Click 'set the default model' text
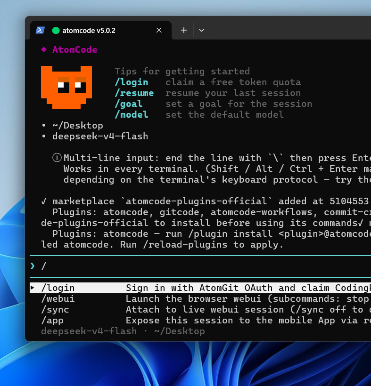This screenshot has height=386, width=371. [224, 114]
